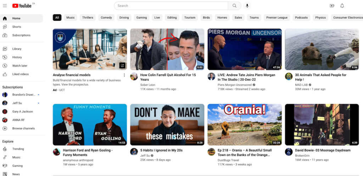Click Piers Morgan Uncensored channel avatar
Viewport: 363px width, 176px height.
[211, 76]
